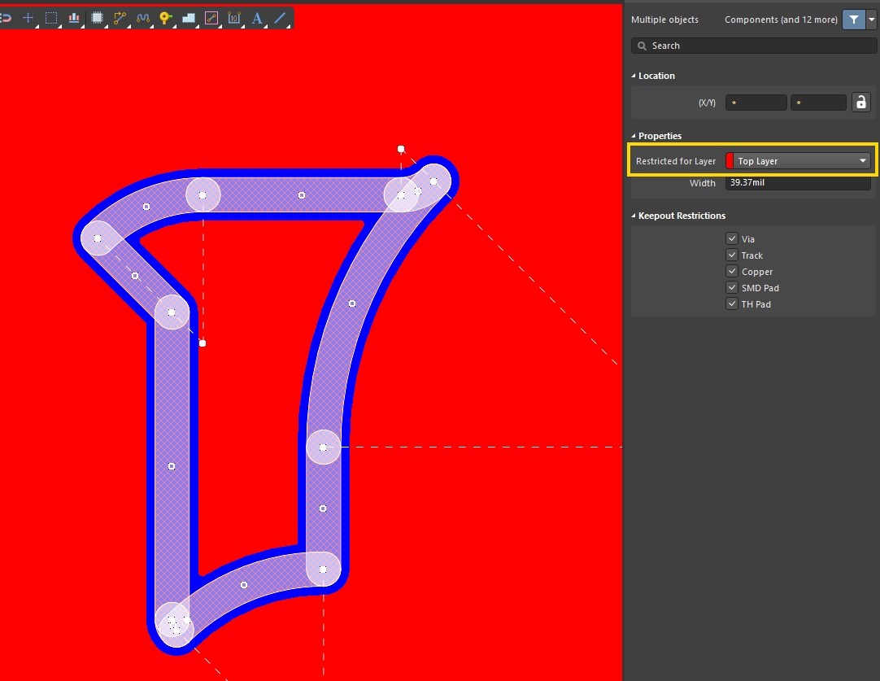
Task: Toggle the location lock button
Action: [x=860, y=103]
